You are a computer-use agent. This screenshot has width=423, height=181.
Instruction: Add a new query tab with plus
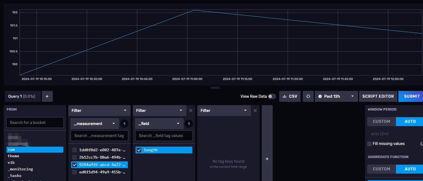47,96
